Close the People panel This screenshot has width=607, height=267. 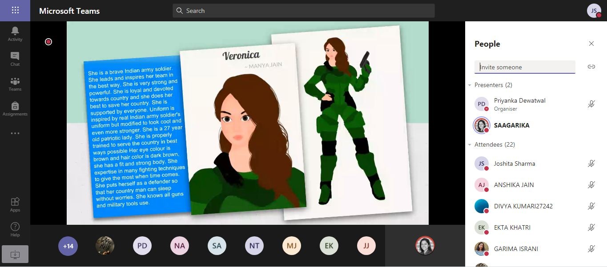pyautogui.click(x=591, y=44)
